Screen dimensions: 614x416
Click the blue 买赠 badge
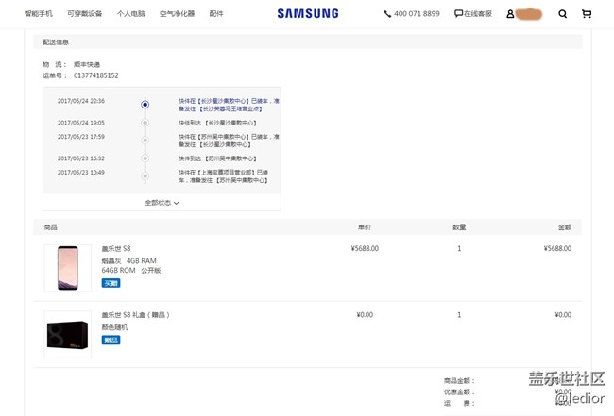click(x=111, y=282)
